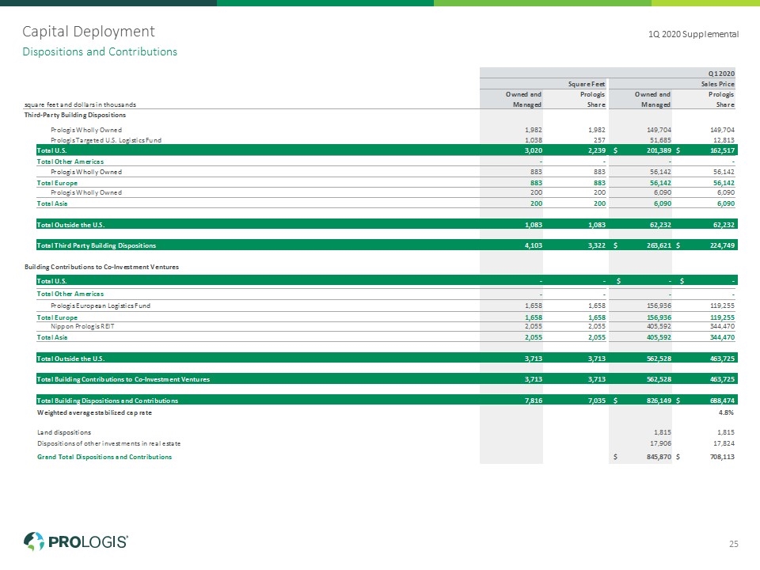Click the 845,870 grand total value
Screen dimensions: 760x570
point(659,457)
